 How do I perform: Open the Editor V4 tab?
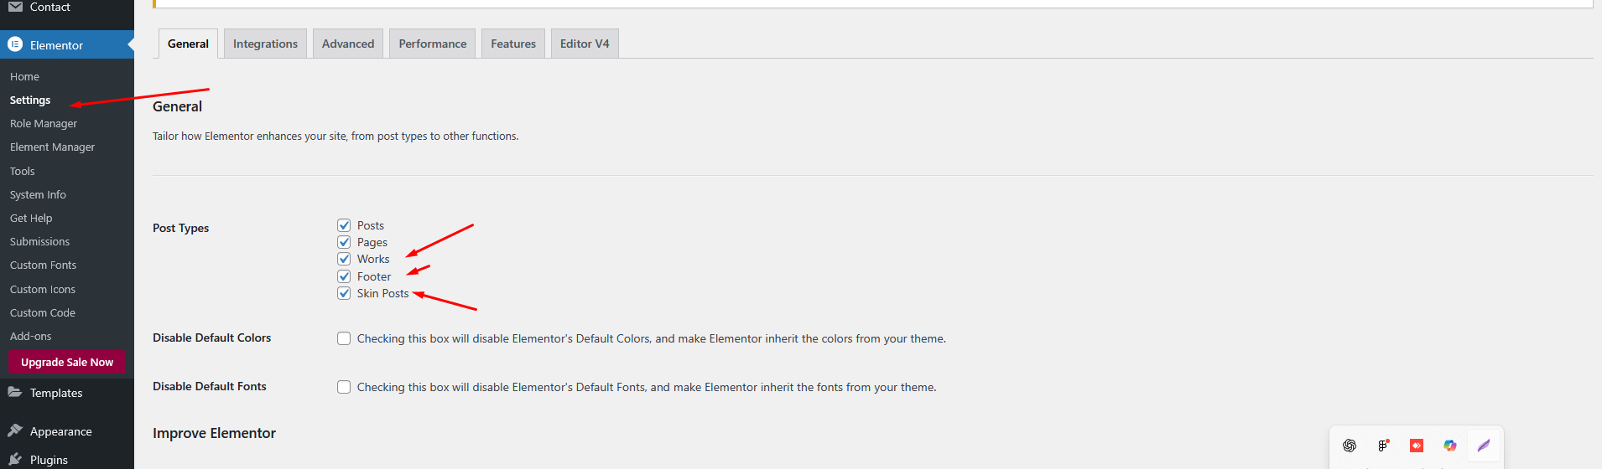[x=585, y=44]
